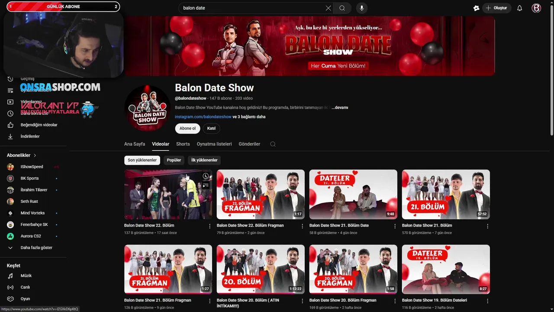Open Beğendiğim videolar thumbs-up icon
The width and height of the screenshot is (554, 312).
click(x=10, y=125)
